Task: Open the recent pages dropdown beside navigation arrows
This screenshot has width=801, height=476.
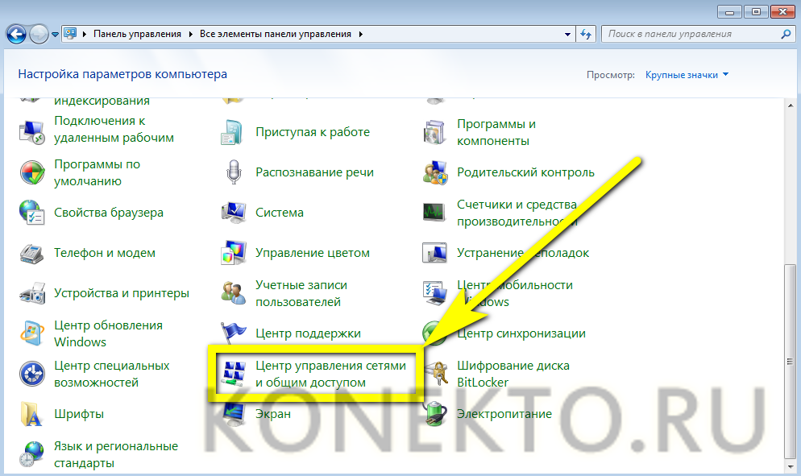Action: tap(56, 35)
